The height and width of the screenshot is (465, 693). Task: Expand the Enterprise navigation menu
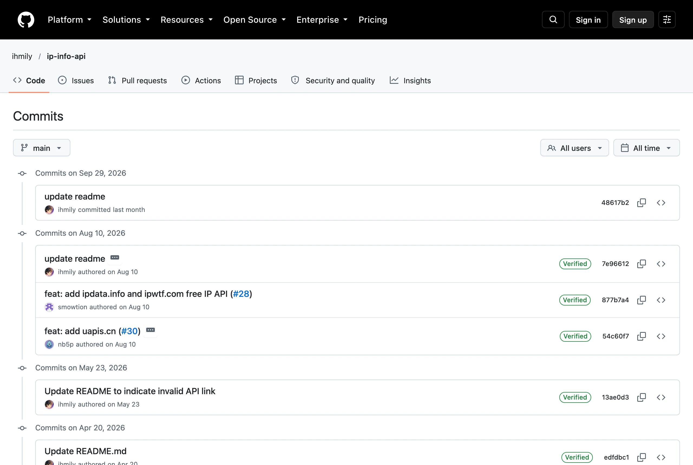[322, 19]
